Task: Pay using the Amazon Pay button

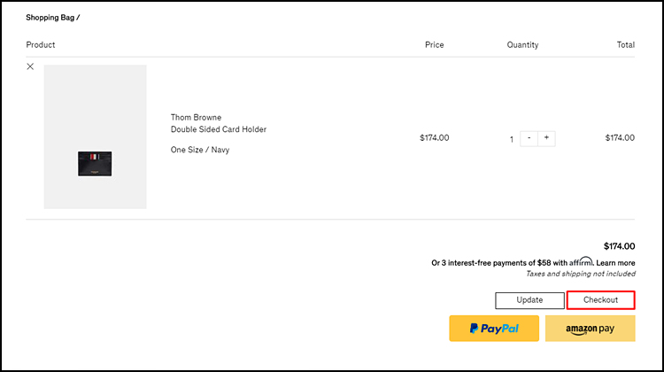Action: pyautogui.click(x=591, y=329)
